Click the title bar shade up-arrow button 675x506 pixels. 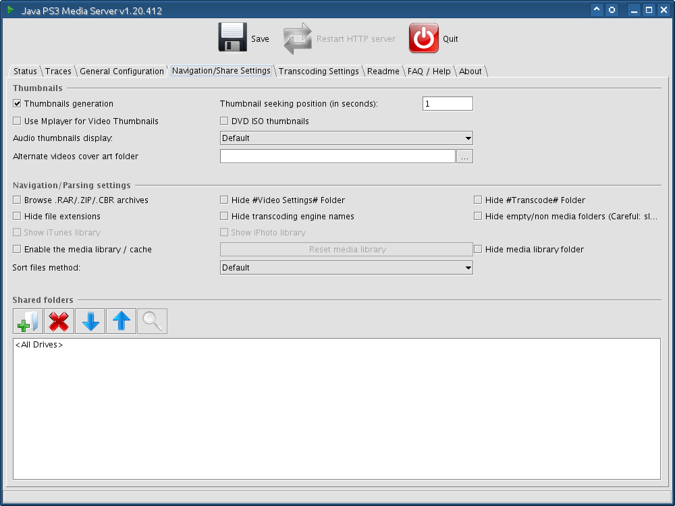(x=597, y=10)
